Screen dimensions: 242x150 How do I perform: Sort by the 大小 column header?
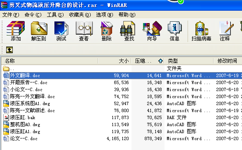[115, 61]
